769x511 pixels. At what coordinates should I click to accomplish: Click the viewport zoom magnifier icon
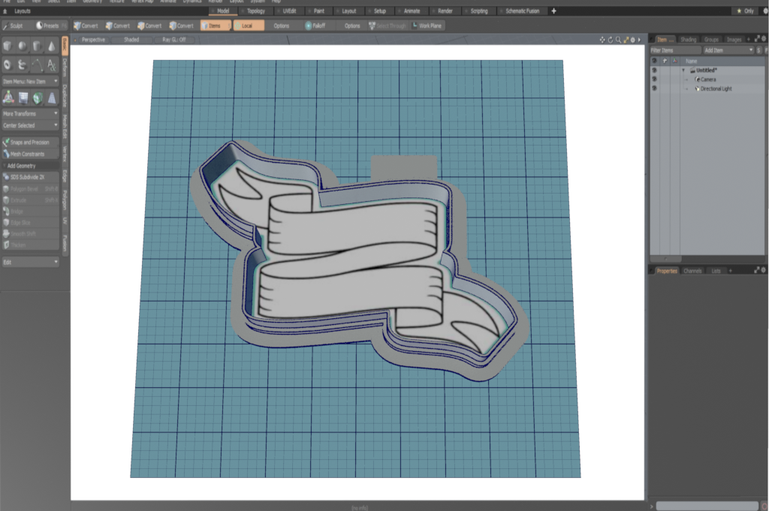[x=617, y=39]
